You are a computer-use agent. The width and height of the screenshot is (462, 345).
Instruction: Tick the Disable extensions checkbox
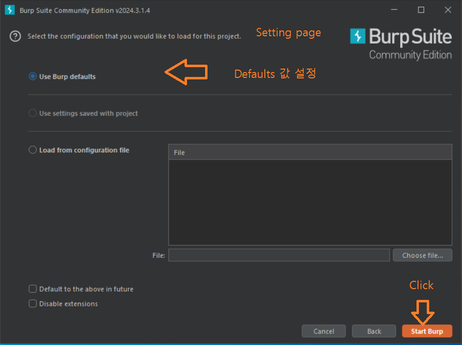pyautogui.click(x=33, y=304)
